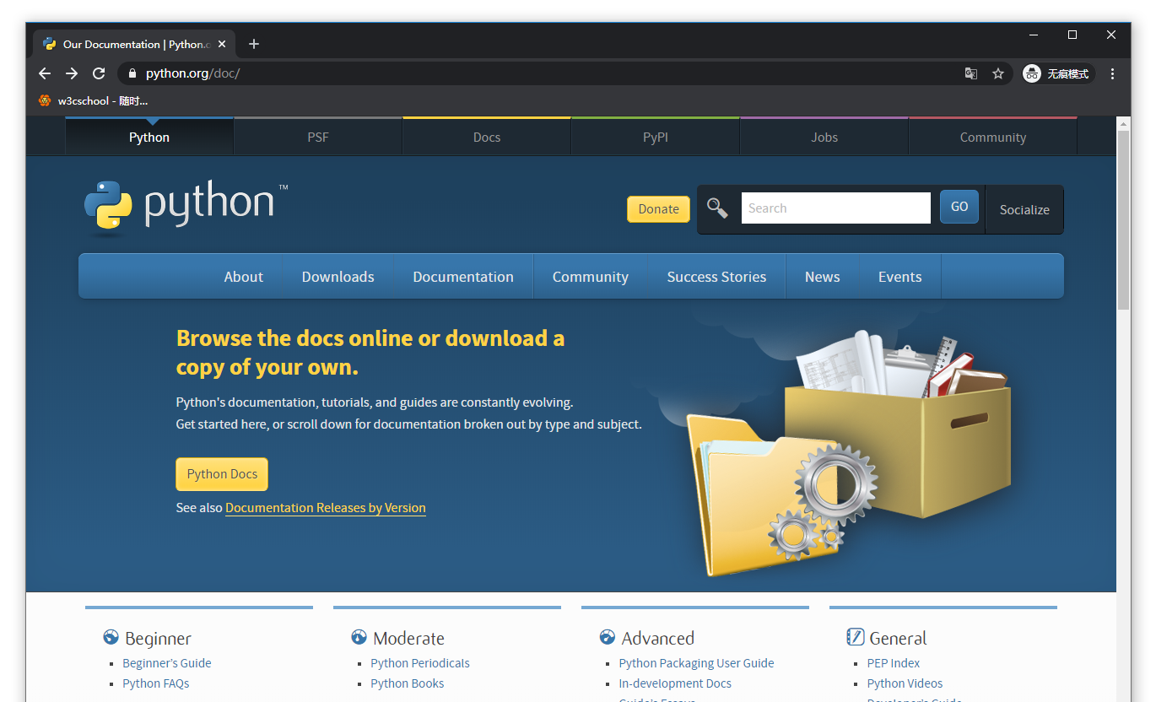Open the Python Periodicals link
The height and width of the screenshot is (702, 1156).
pos(420,663)
